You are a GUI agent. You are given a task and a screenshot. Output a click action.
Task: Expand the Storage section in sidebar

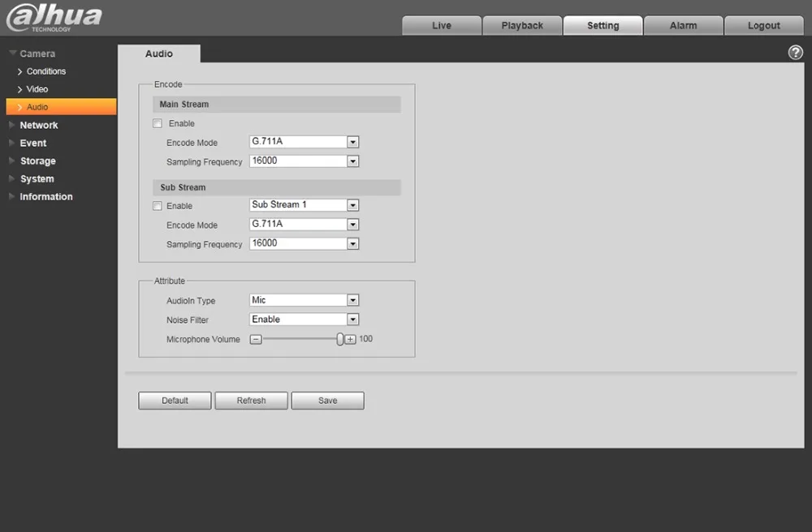32,161
